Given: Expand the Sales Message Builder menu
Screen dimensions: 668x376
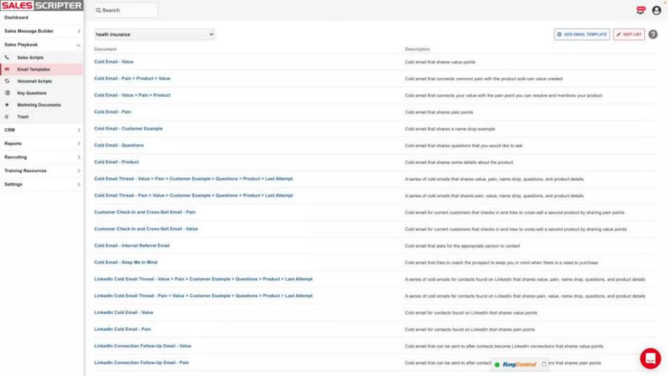Looking at the screenshot, I should coord(42,31).
